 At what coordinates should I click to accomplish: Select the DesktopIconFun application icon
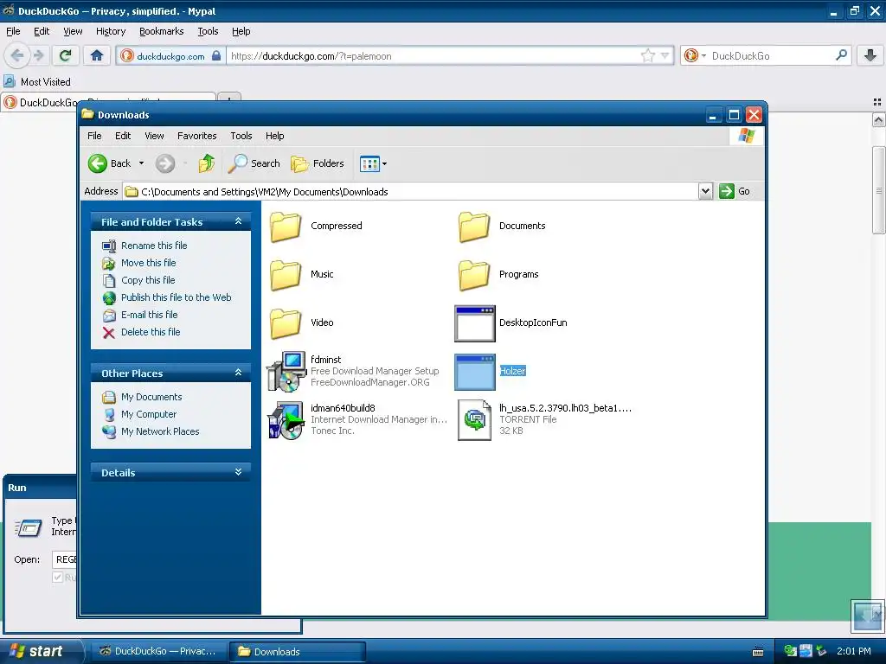point(475,323)
